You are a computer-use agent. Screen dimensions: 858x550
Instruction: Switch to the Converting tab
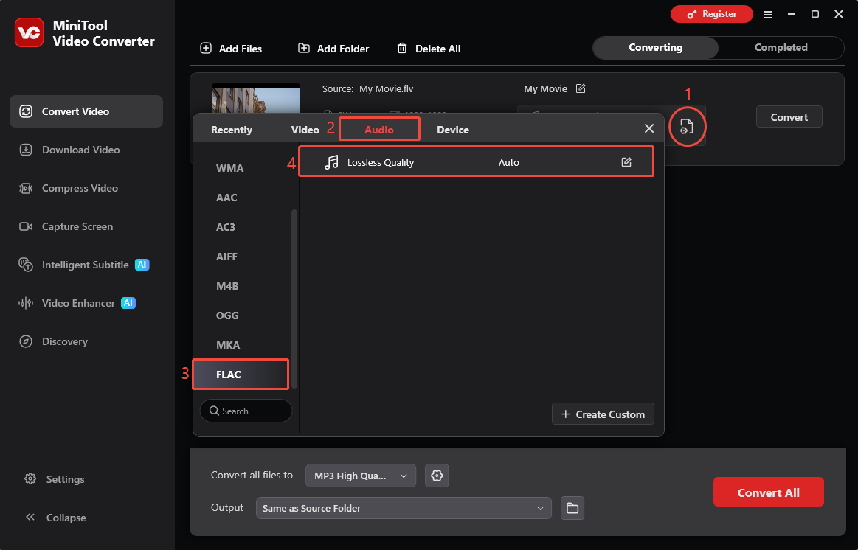[x=656, y=48]
